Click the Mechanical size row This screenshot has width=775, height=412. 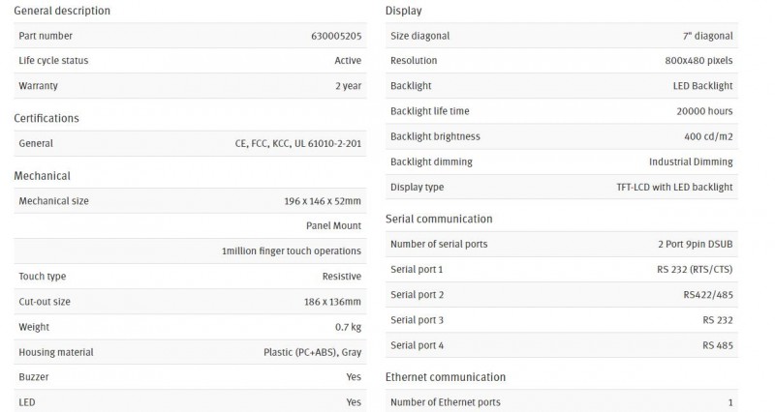pos(190,201)
